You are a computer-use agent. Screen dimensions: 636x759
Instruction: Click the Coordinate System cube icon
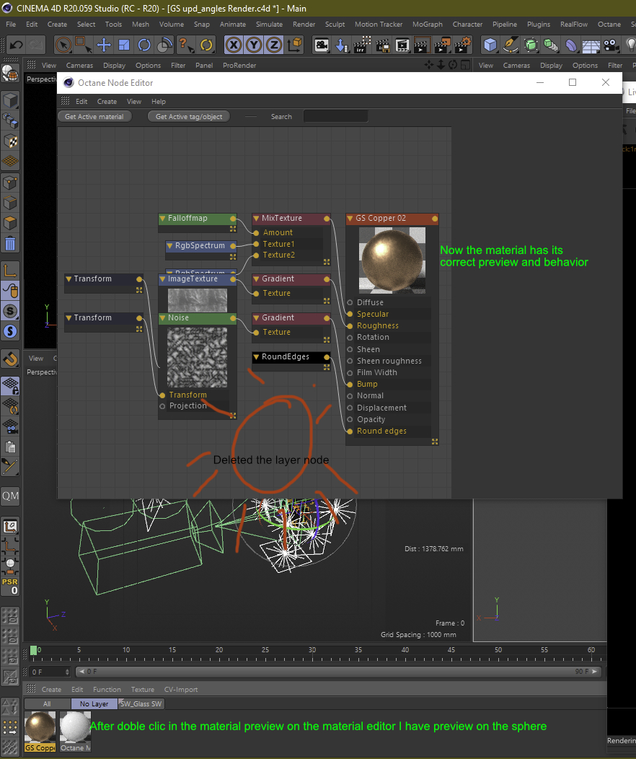294,45
